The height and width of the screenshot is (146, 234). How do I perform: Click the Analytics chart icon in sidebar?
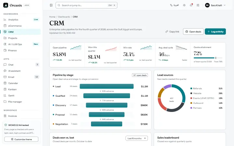click(5, 19)
